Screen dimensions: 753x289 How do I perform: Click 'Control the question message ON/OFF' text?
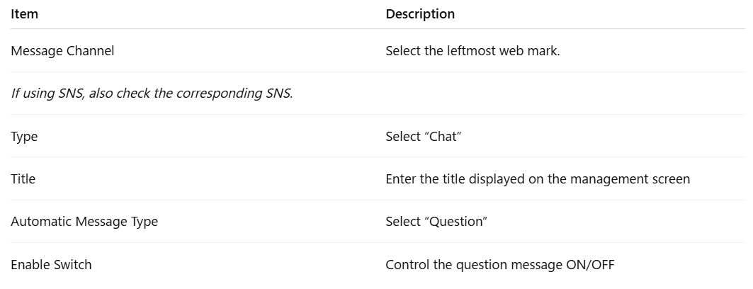point(500,264)
